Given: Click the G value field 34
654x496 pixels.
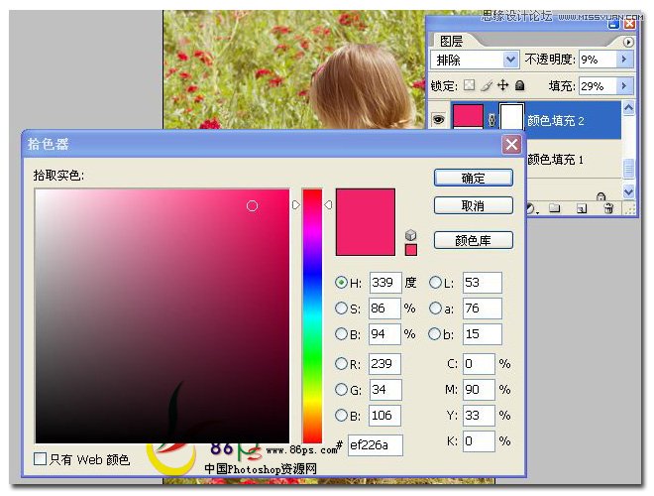Looking at the screenshot, I should [385, 390].
